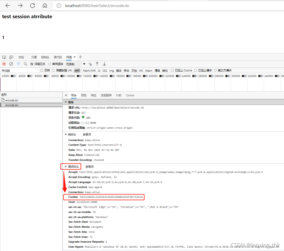Filter requests by WS
This screenshot has width=284, height=251.
tap(141, 71)
